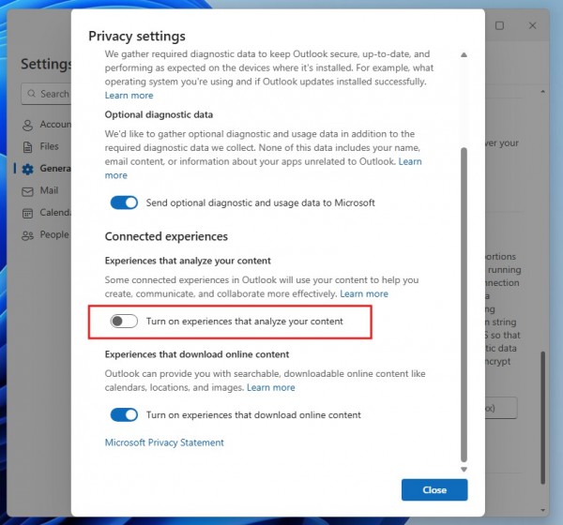Click the Privacy settings scrollbar thumb
The image size is (563, 525).
click(x=464, y=300)
